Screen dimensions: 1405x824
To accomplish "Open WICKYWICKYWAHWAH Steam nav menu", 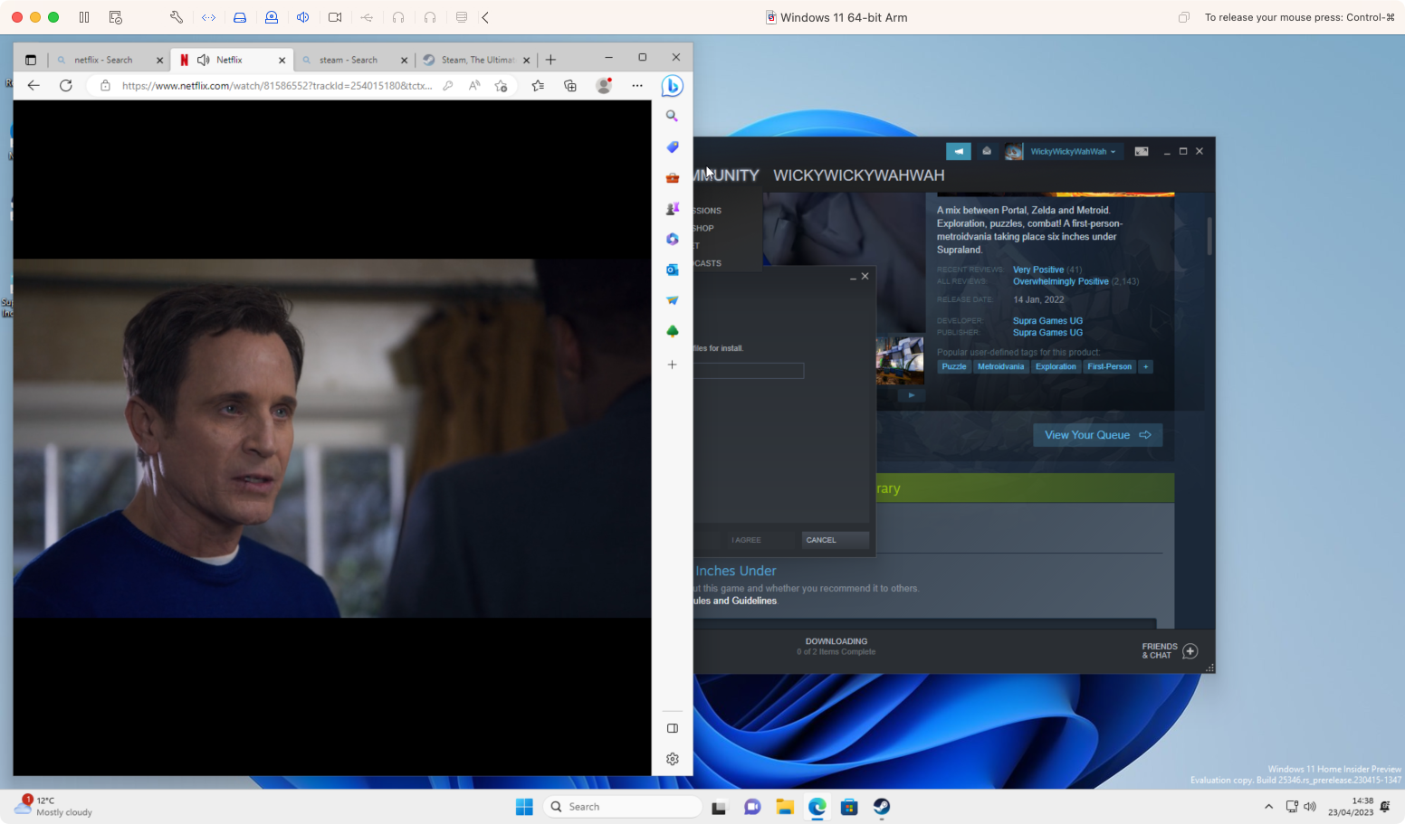I will (x=858, y=175).
